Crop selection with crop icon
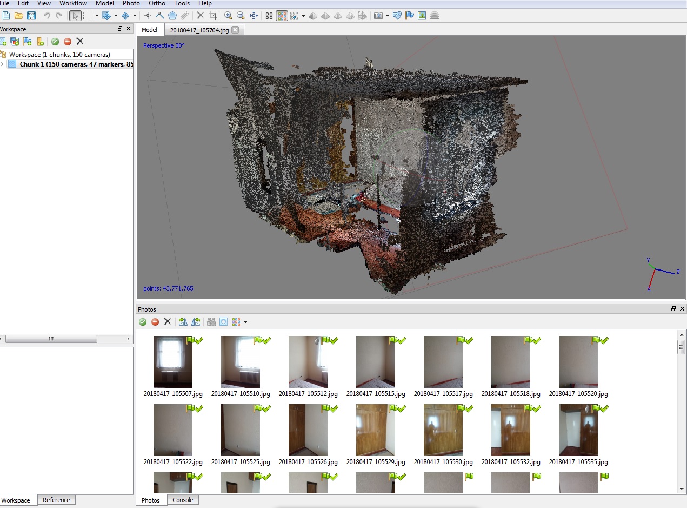This screenshot has height=508, width=687. pyautogui.click(x=213, y=16)
